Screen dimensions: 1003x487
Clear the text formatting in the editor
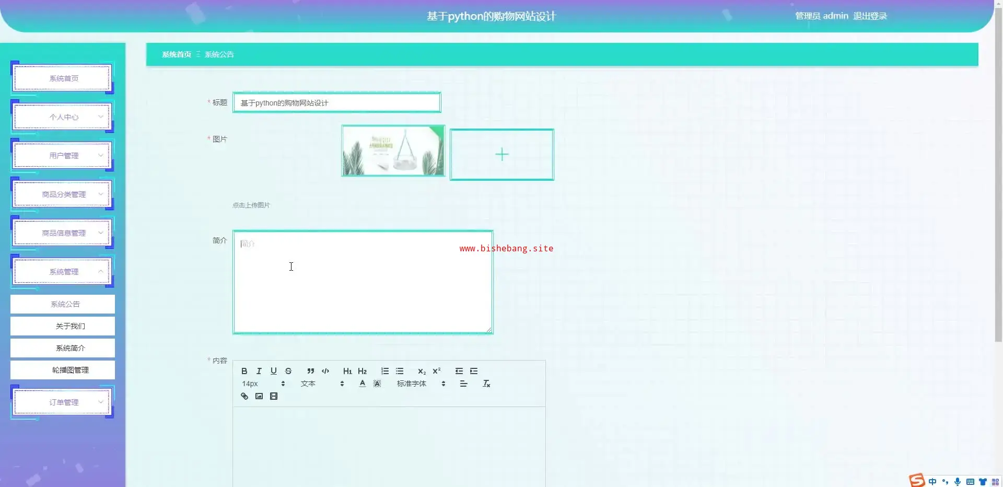click(486, 384)
